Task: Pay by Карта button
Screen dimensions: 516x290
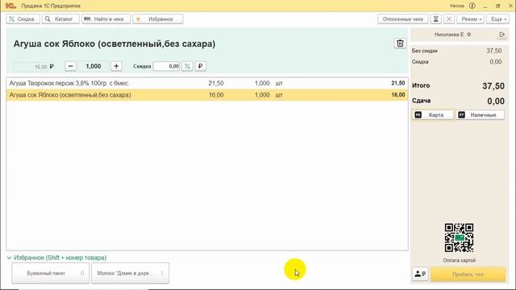Action: coord(433,114)
